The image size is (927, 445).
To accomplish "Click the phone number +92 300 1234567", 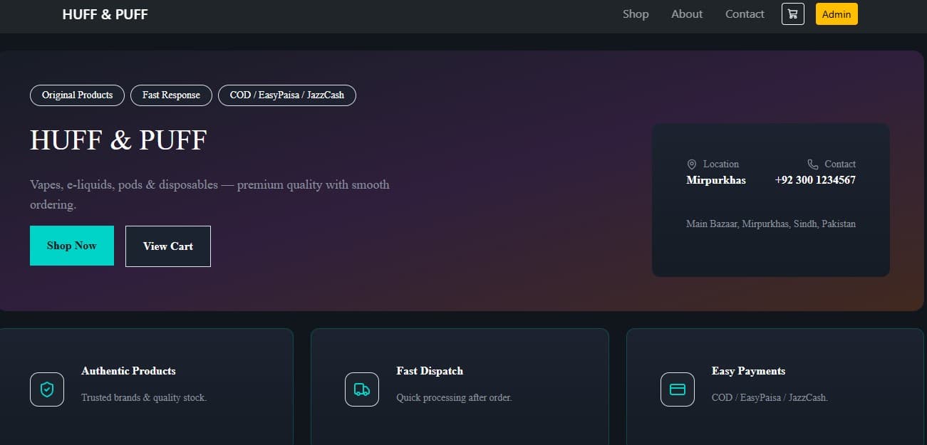I will point(815,180).
